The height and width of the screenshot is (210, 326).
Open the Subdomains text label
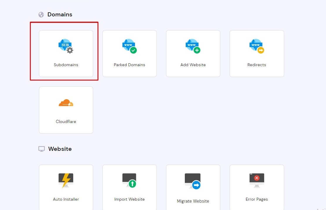click(x=66, y=65)
